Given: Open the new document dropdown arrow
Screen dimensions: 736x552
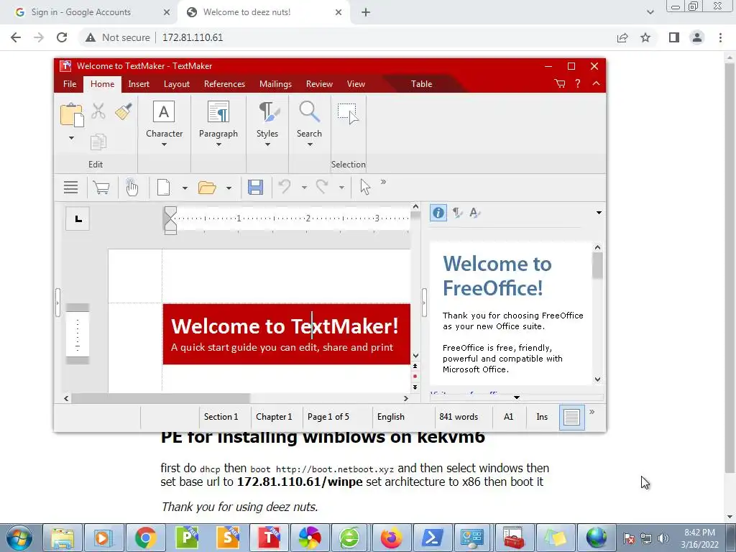Looking at the screenshot, I should (185, 188).
